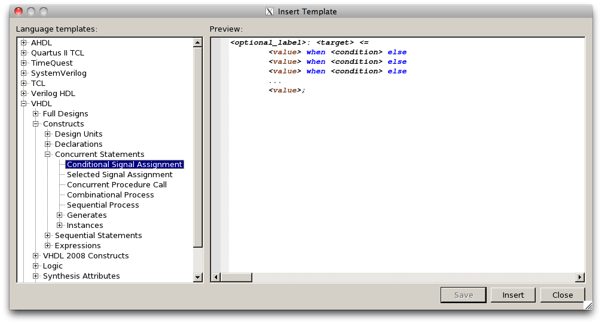Click the Close button
The width and height of the screenshot is (602, 324).
click(563, 295)
